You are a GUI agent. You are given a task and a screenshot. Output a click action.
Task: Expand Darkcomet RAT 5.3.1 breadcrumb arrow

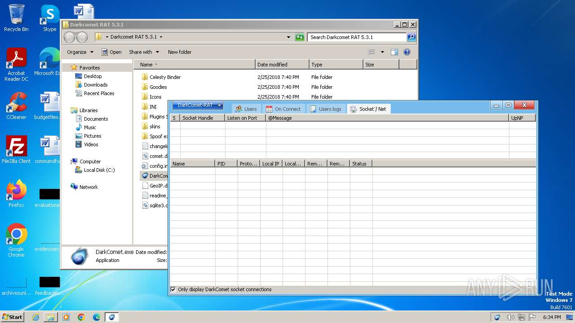click(x=161, y=37)
